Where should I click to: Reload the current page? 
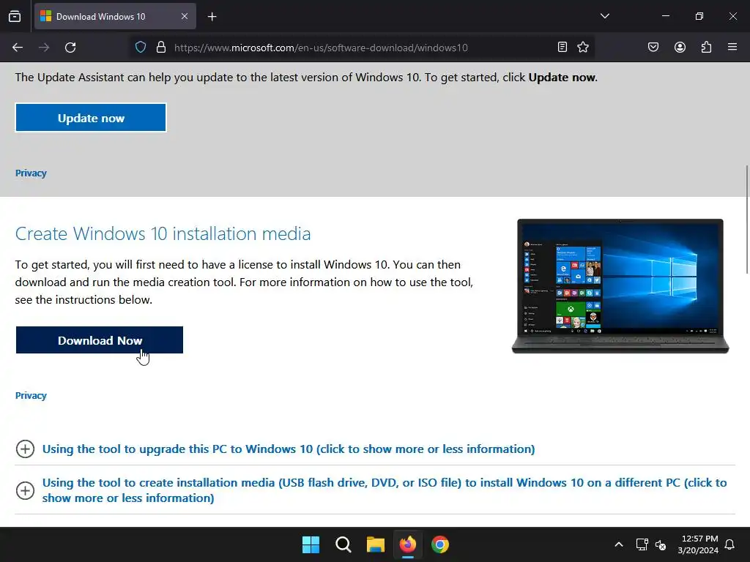[70, 48]
